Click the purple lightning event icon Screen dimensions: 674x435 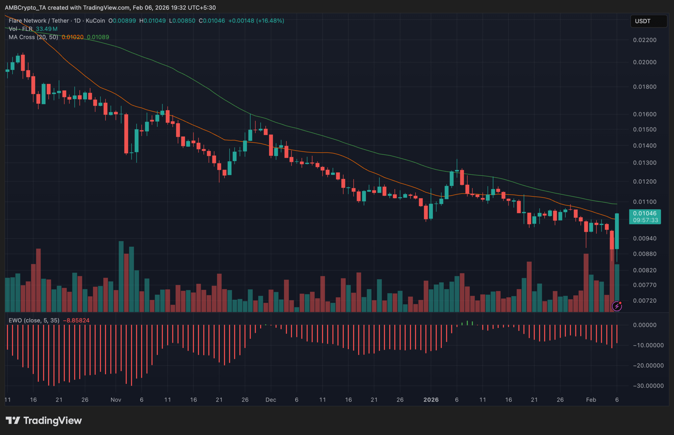[617, 306]
